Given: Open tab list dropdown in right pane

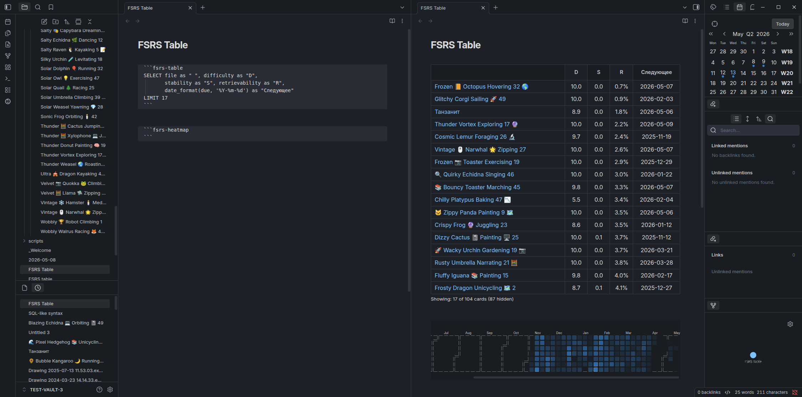Looking at the screenshot, I should tap(684, 7).
